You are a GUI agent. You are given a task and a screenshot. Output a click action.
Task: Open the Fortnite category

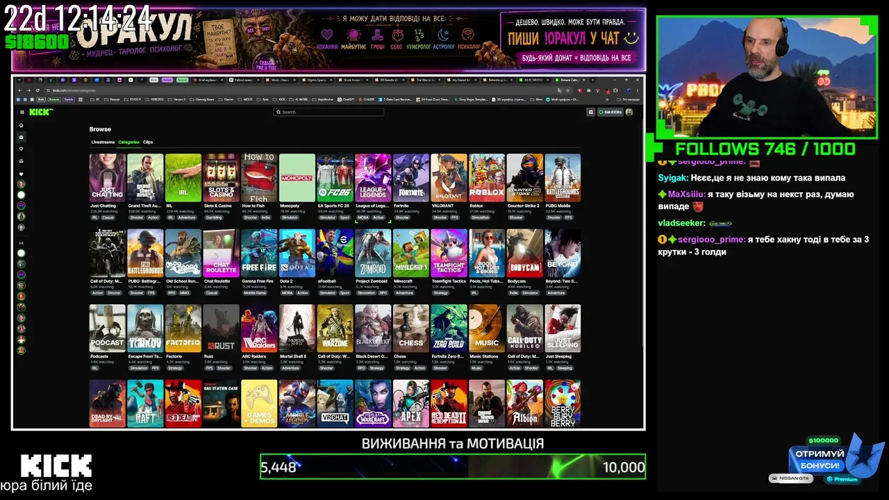410,178
